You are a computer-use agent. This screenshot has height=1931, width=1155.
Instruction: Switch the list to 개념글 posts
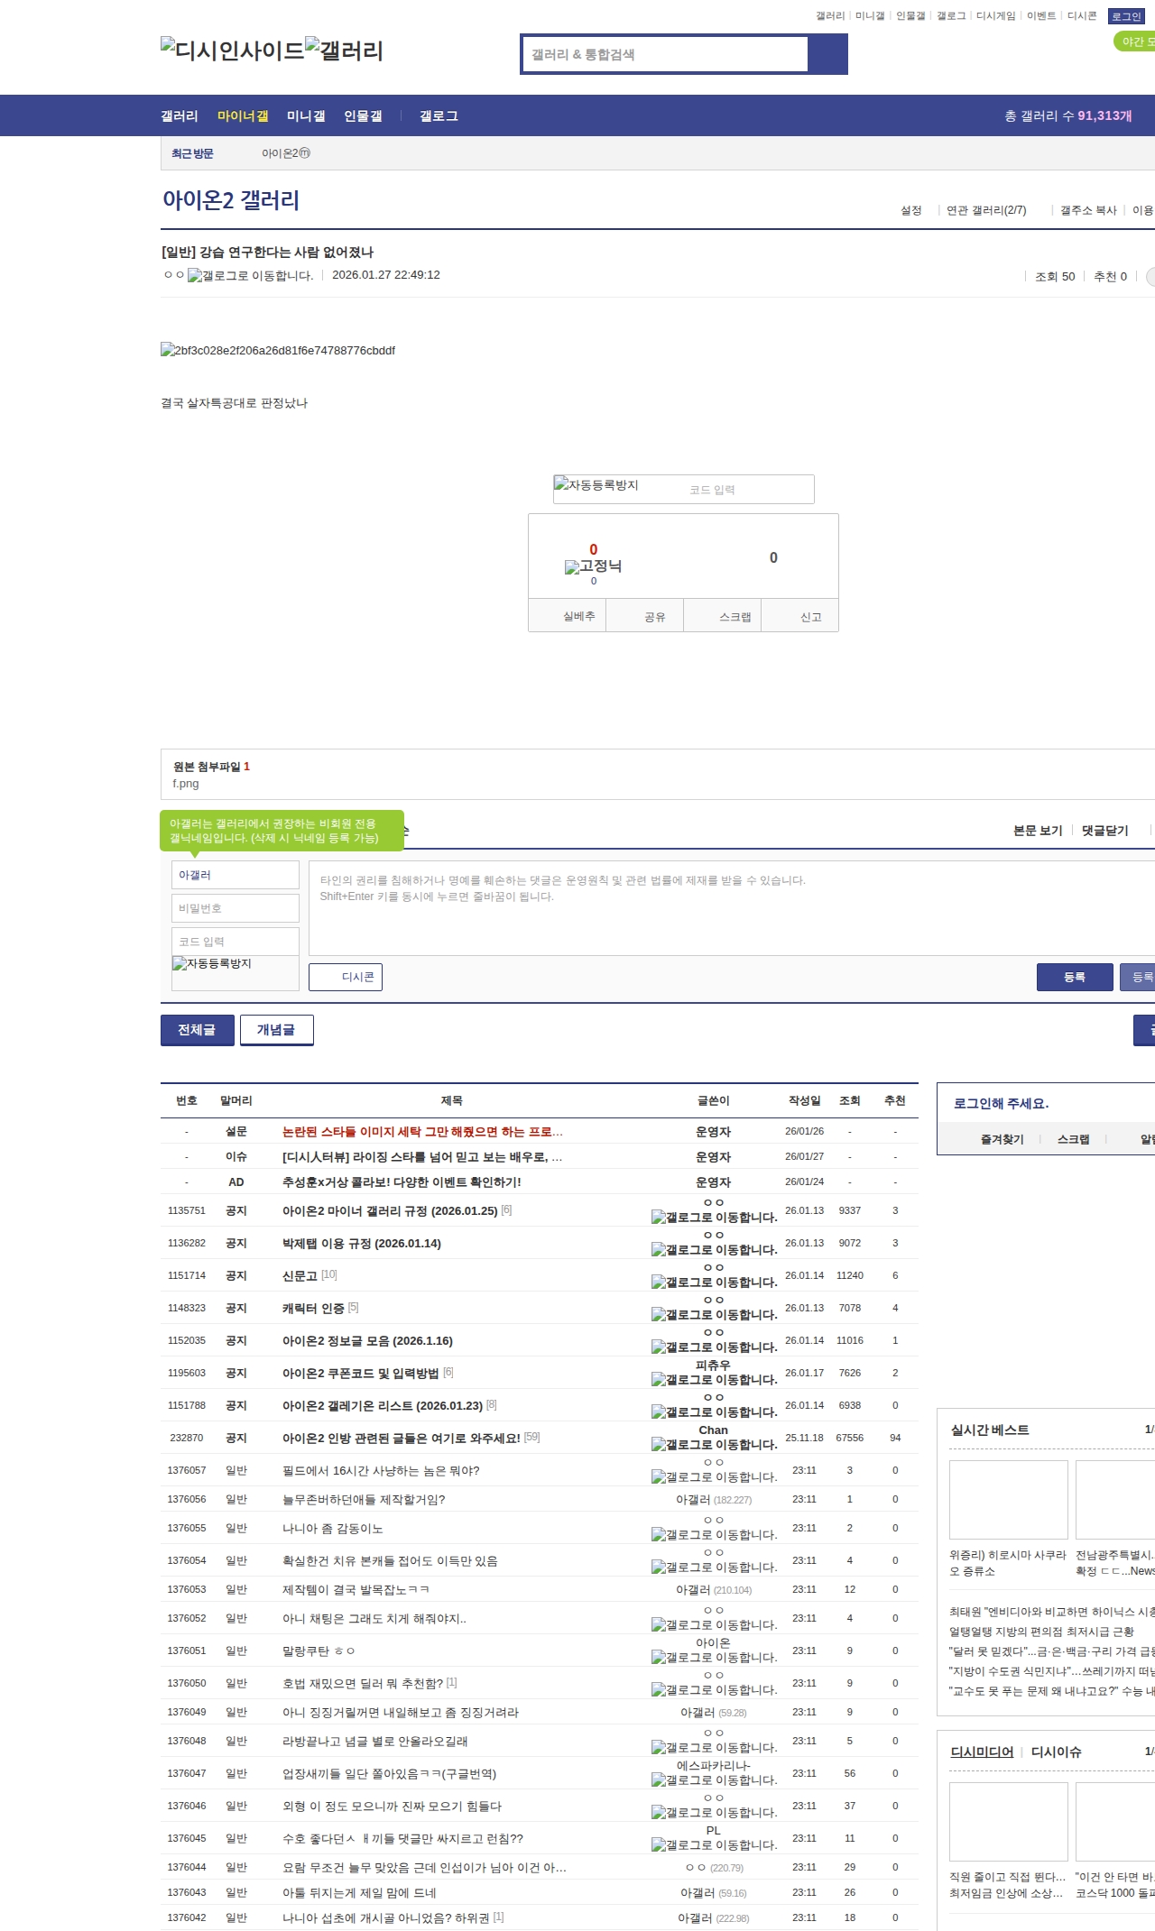coord(276,1030)
